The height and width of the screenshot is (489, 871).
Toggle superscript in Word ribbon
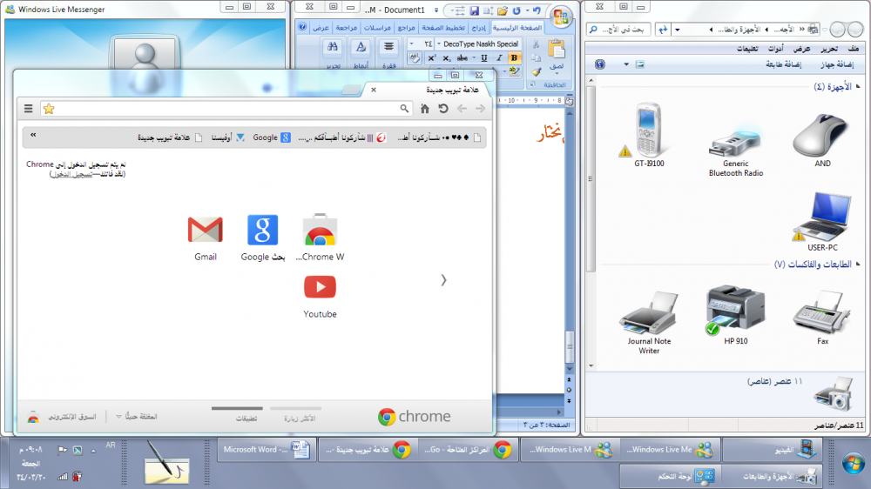point(432,58)
